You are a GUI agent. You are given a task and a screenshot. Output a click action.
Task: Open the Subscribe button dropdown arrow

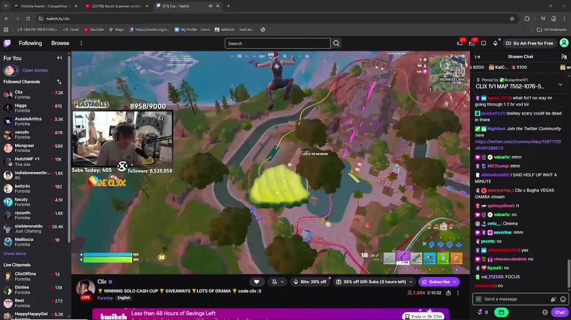tap(454, 282)
